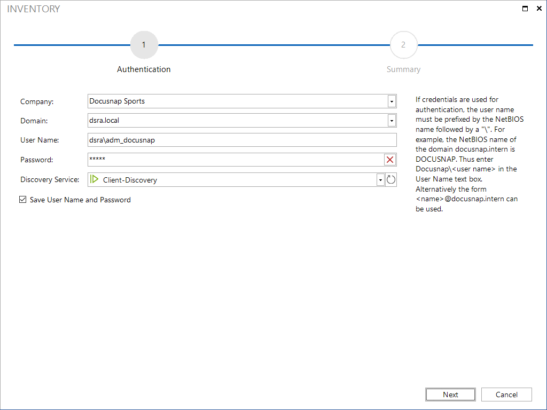Click the Authentication step label
This screenshot has width=547, height=410.
coord(144,69)
